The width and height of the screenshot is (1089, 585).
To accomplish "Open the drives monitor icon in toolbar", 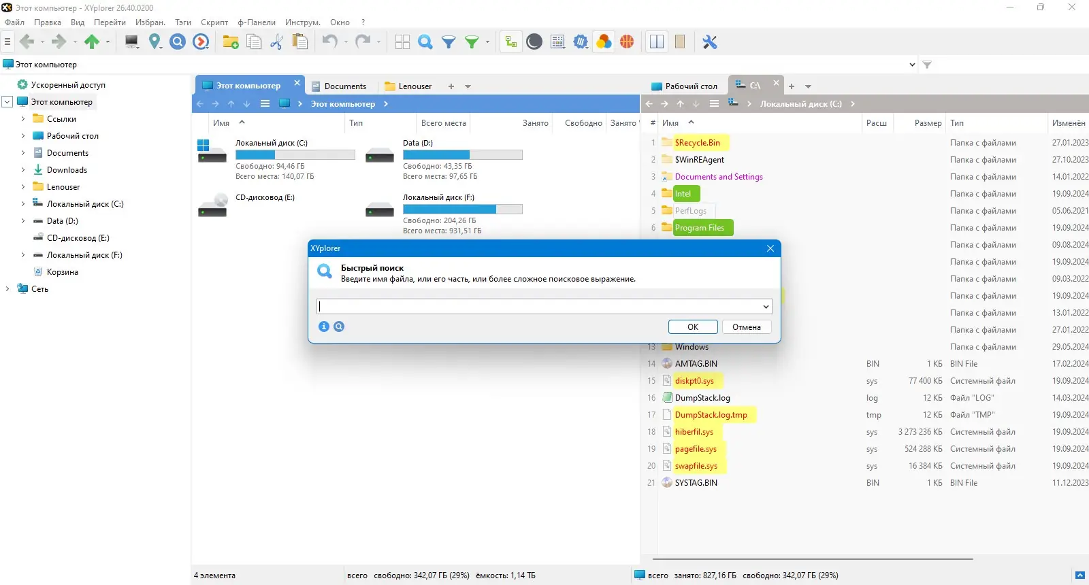I will (x=132, y=42).
